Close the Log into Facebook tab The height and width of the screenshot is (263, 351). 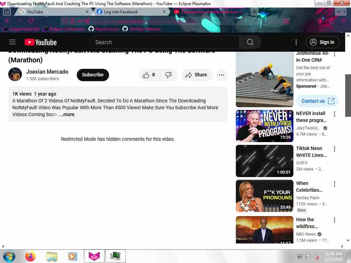tap(164, 12)
